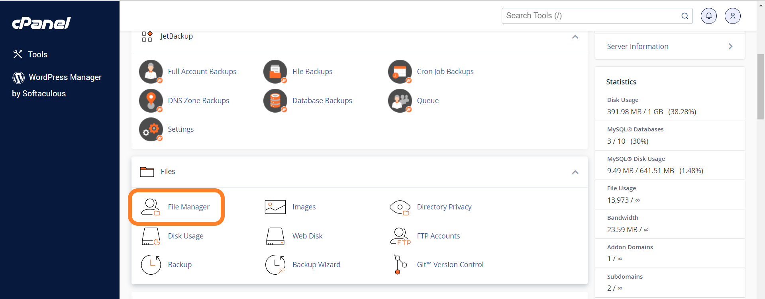765x299 pixels.
Task: Open the Database Backups icon
Action: 275,101
